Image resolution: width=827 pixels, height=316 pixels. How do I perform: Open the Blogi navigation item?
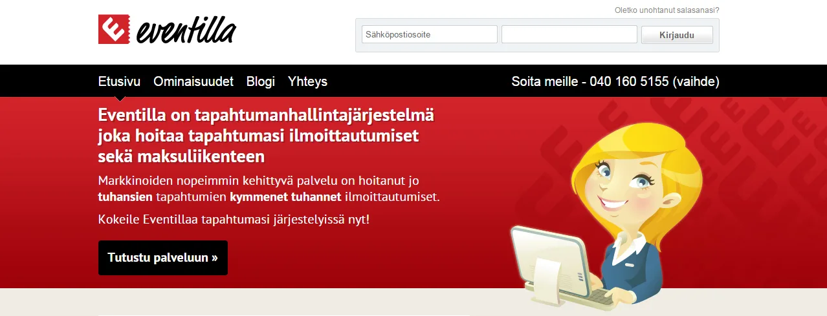261,81
